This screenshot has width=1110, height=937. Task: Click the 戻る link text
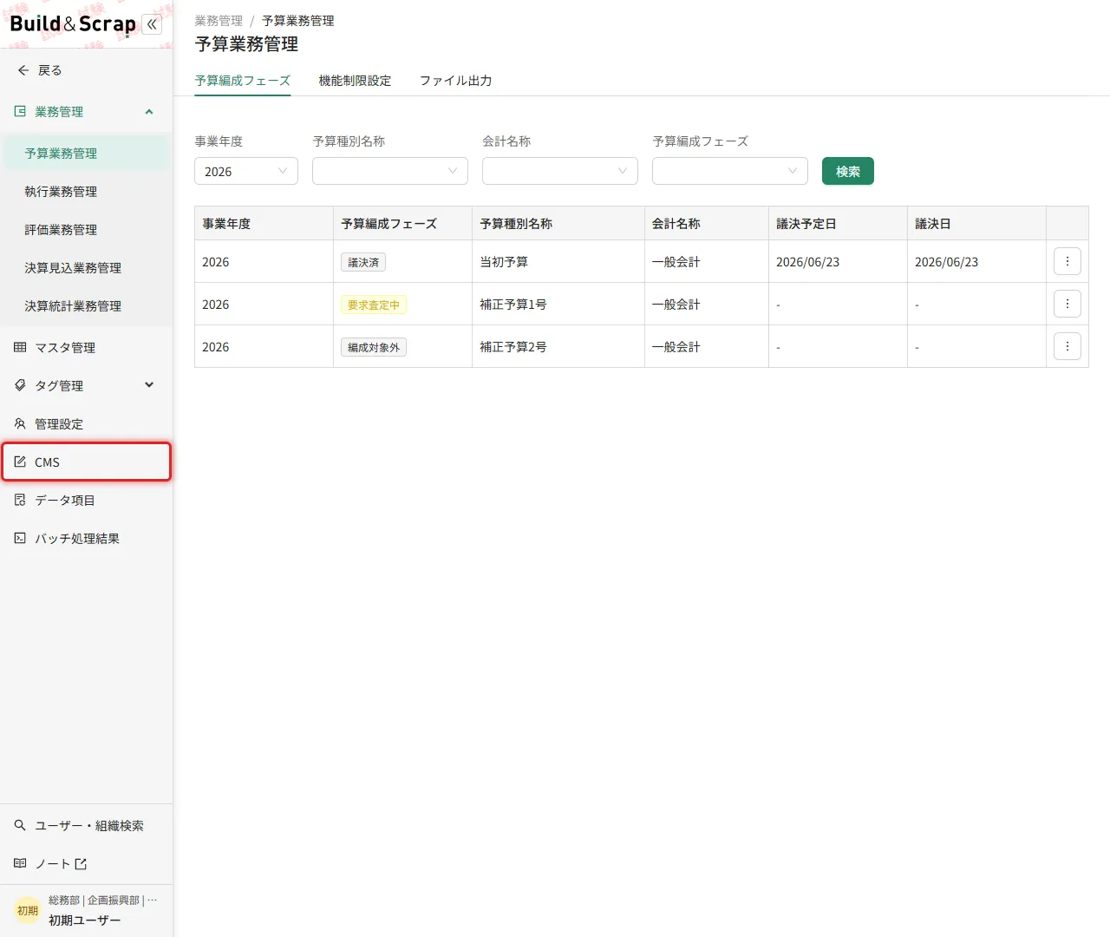click(50, 70)
